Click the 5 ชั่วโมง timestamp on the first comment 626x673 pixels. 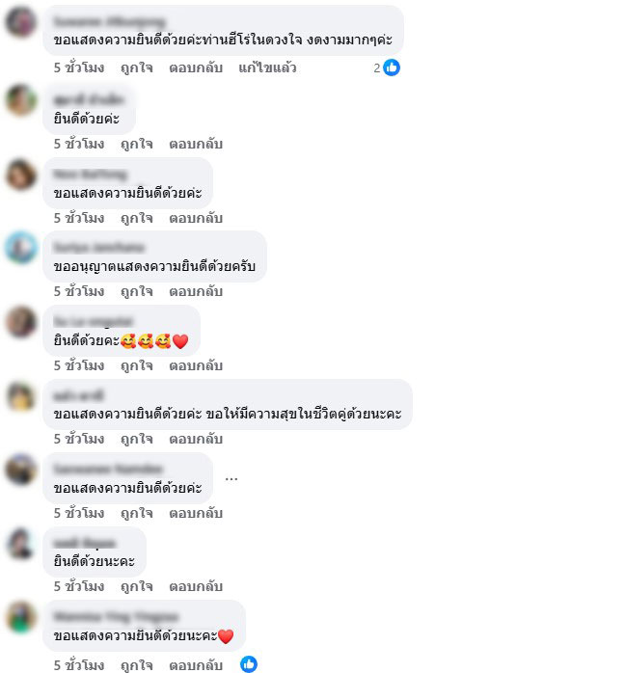point(79,67)
